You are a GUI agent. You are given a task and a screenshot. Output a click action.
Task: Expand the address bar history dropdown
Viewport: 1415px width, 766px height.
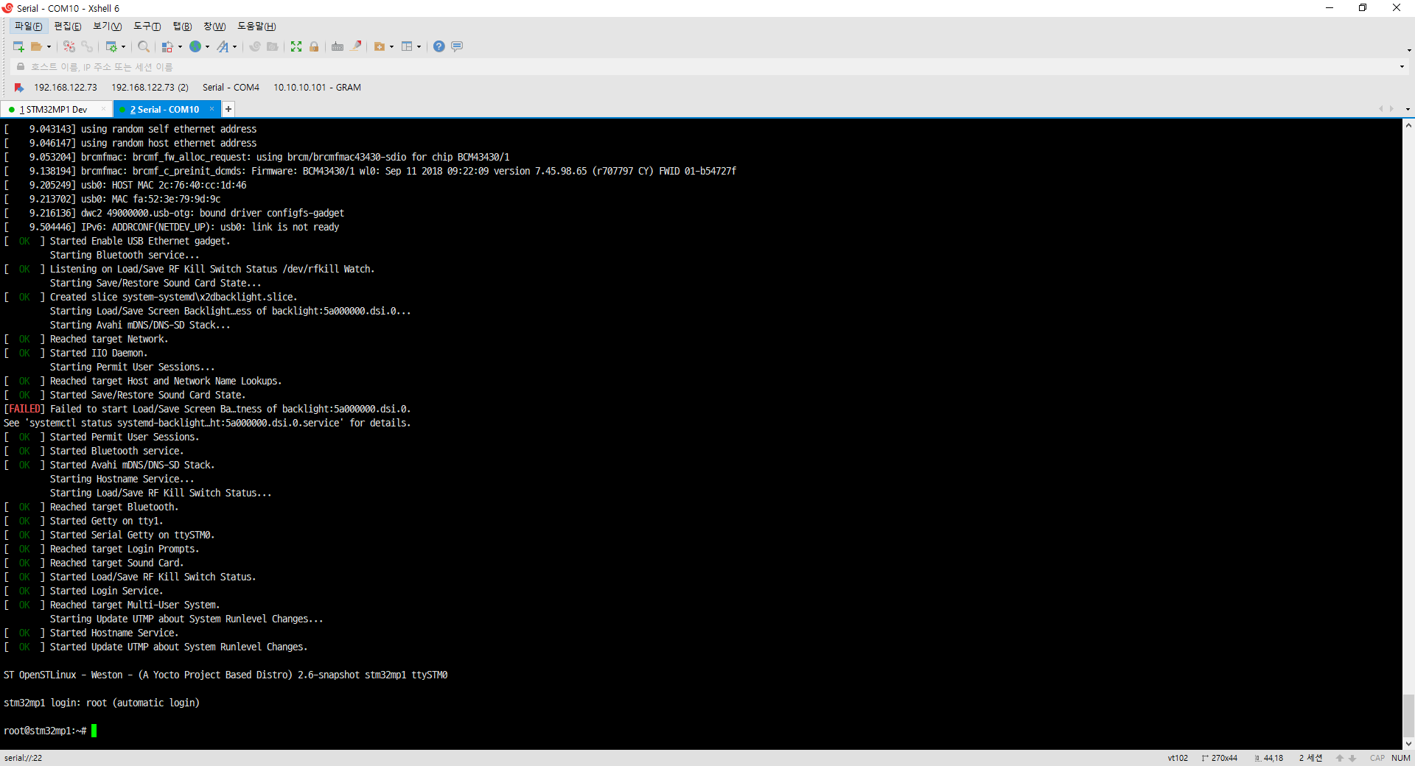point(1402,67)
